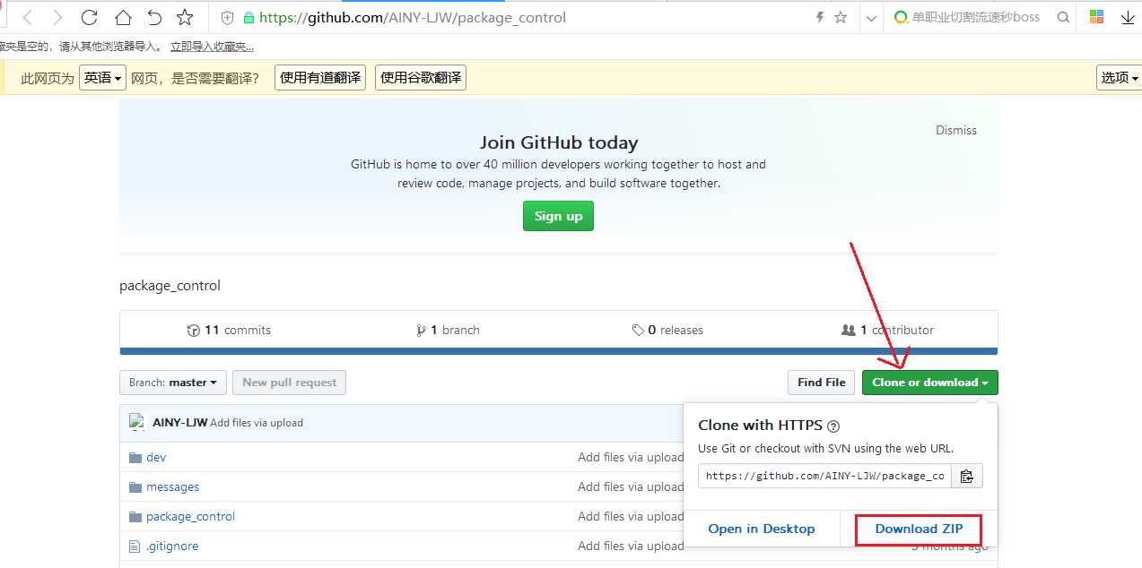Open the package_control folder
Image resolution: width=1142 pixels, height=568 pixels.
coord(190,516)
